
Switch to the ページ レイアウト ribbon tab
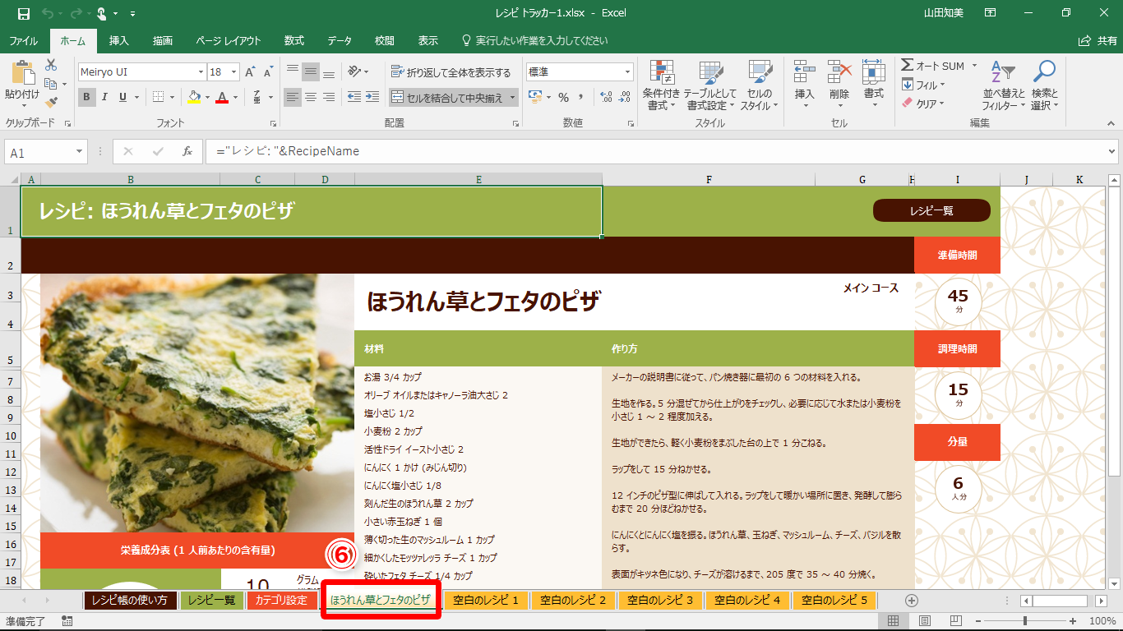pos(228,40)
